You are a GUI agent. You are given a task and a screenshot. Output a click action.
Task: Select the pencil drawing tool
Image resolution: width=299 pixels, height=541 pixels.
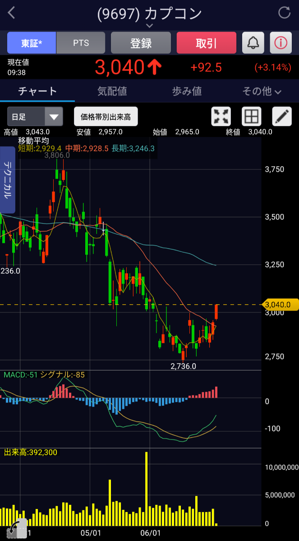point(282,117)
